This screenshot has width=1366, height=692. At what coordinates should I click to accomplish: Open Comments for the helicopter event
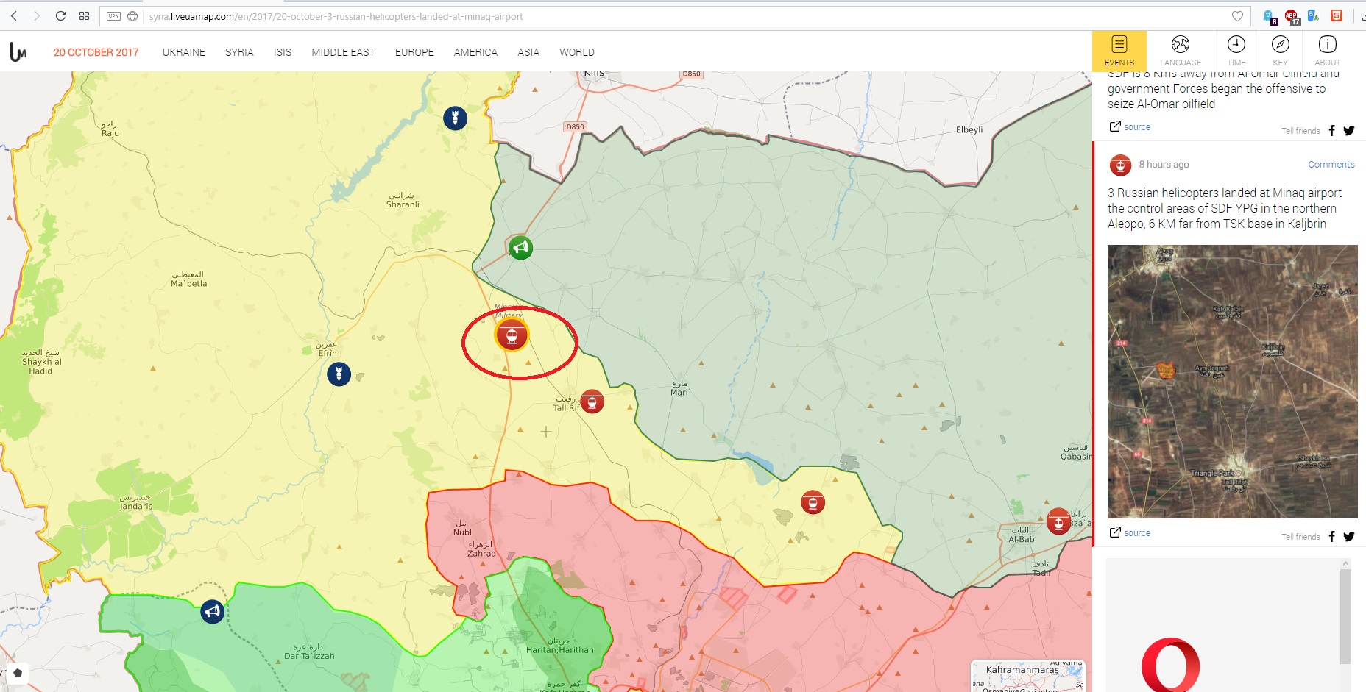tap(1331, 165)
